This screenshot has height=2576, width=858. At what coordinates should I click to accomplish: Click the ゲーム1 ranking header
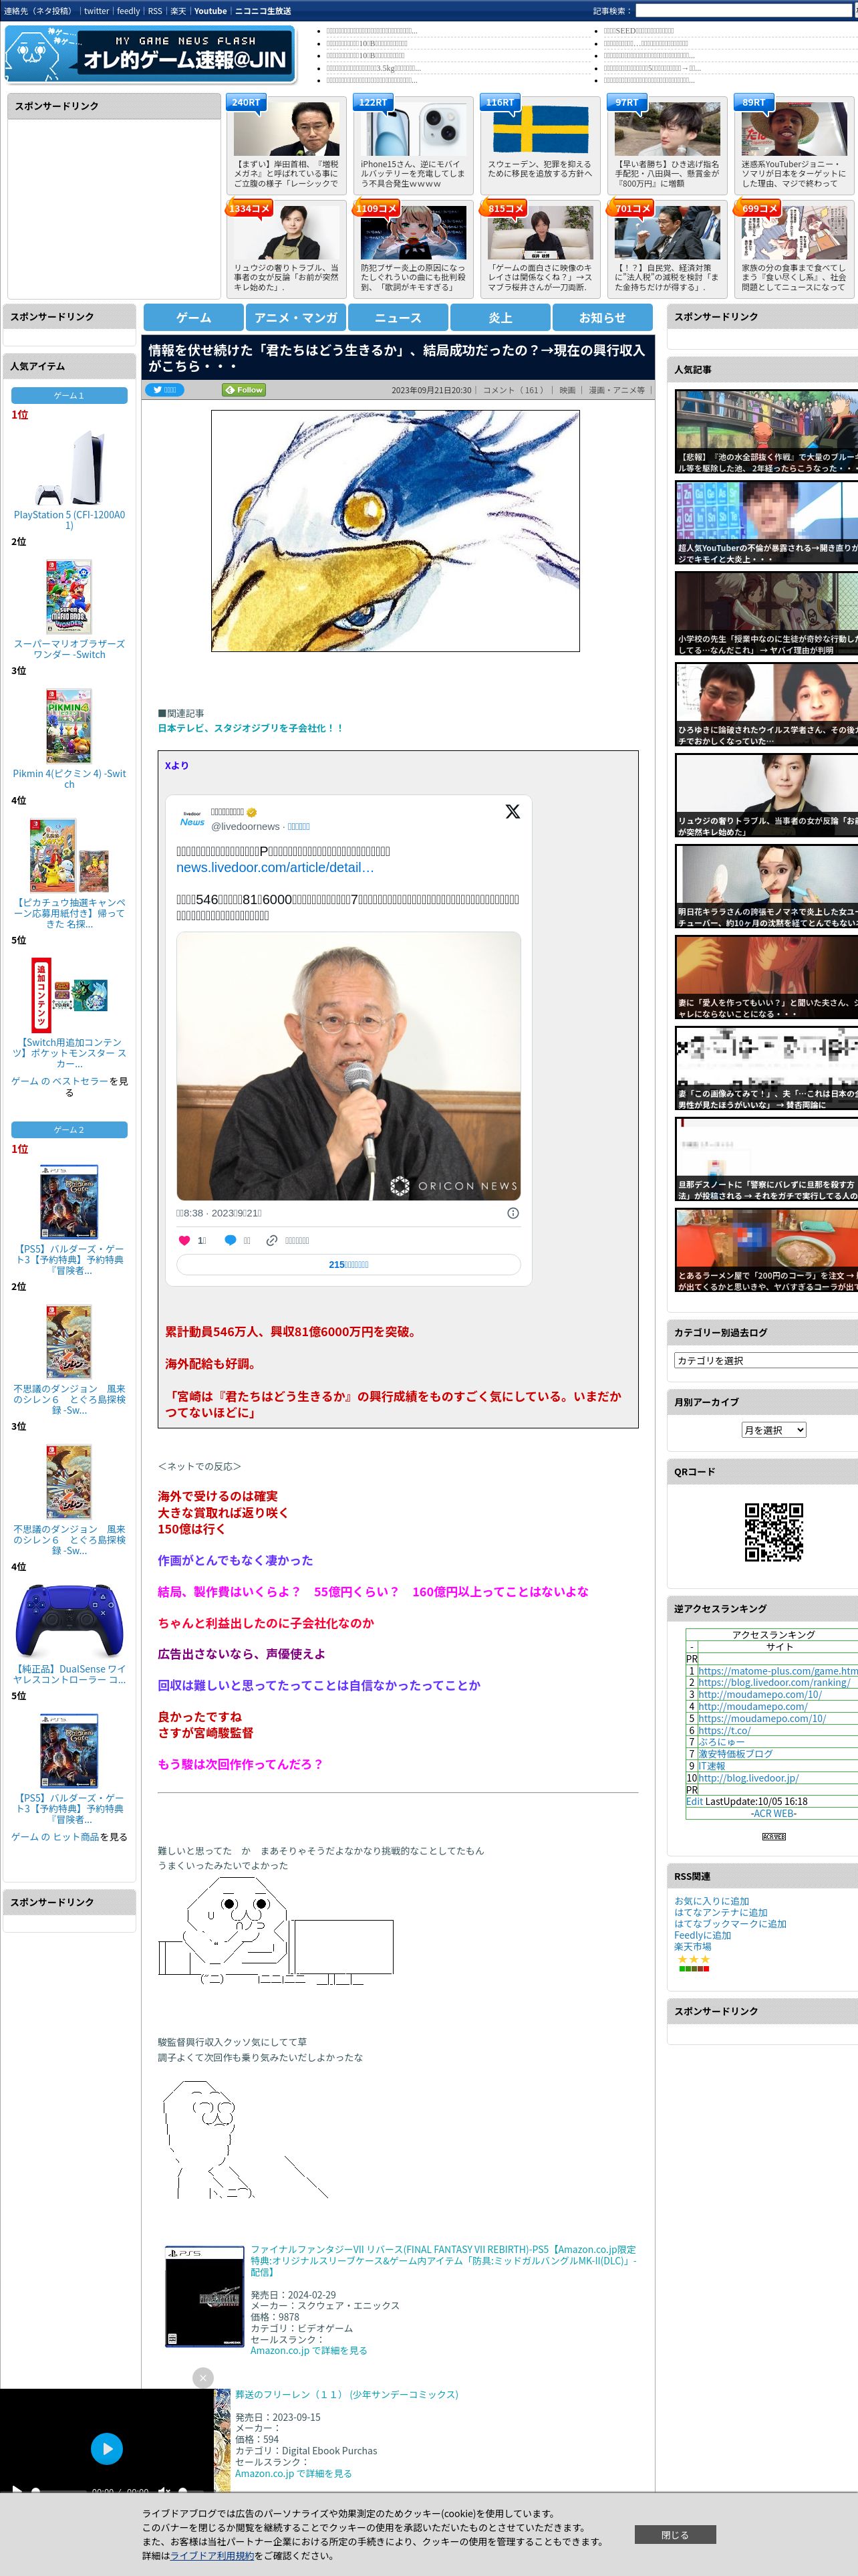[x=69, y=395]
